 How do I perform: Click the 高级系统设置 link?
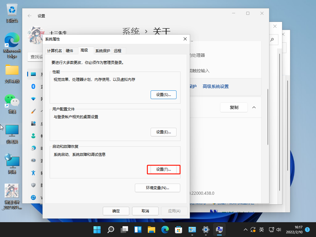point(216,86)
